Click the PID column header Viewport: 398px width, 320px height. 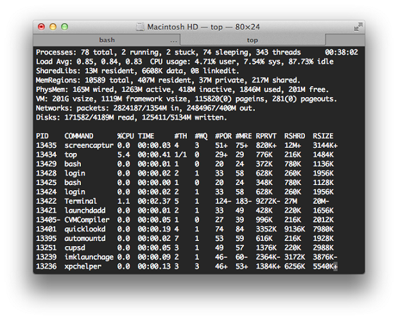point(42,136)
